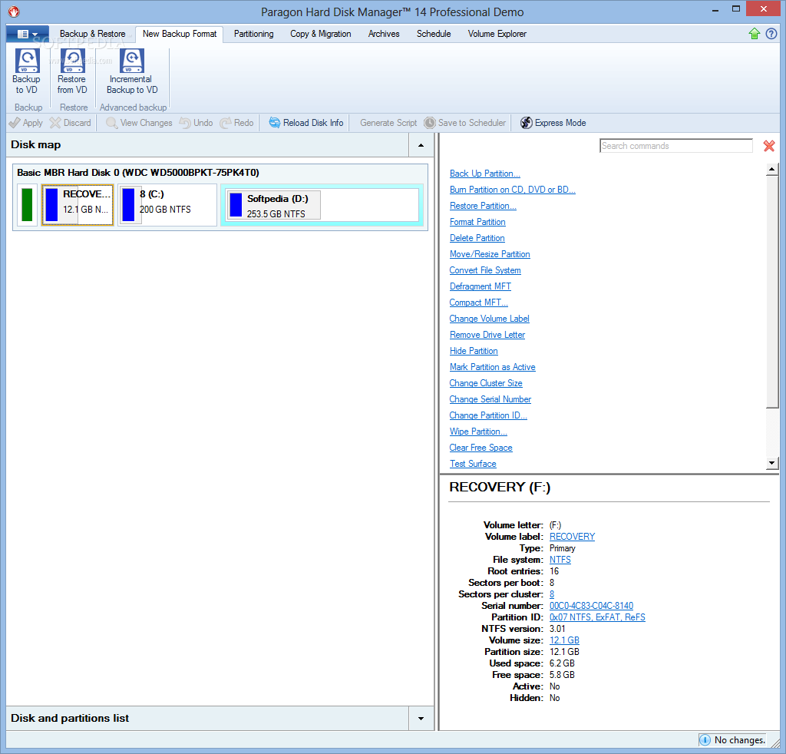Viewport: 786px width, 754px height.
Task: Open the Copy & Migration tab
Action: 321,34
